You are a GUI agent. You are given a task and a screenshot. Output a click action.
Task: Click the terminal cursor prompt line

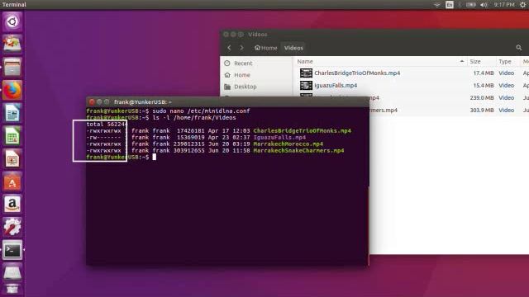tap(122, 158)
